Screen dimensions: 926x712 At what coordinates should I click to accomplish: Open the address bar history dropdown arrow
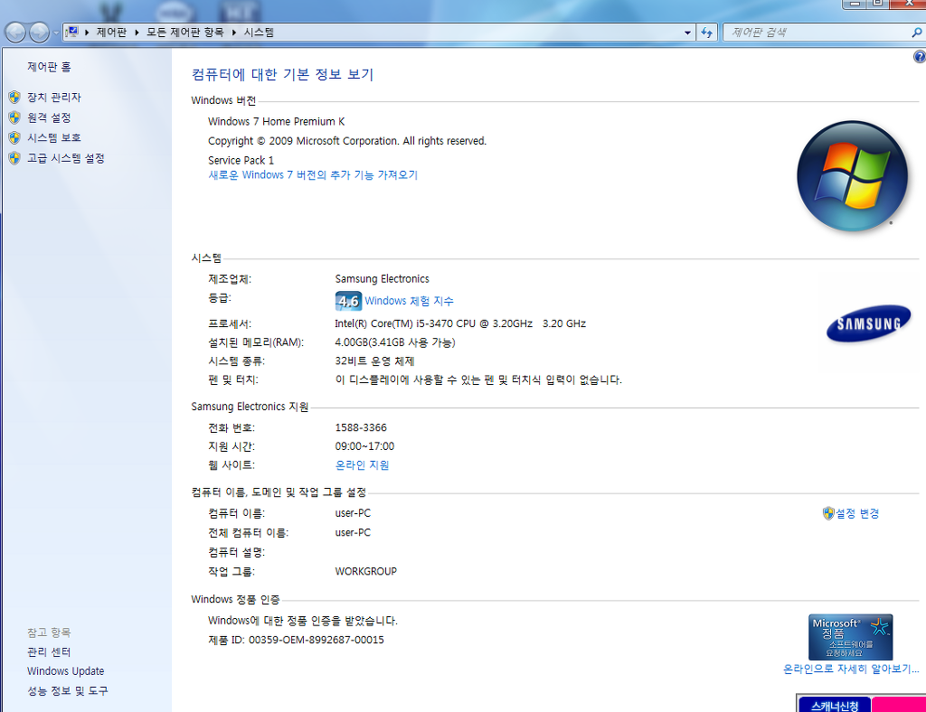[687, 33]
